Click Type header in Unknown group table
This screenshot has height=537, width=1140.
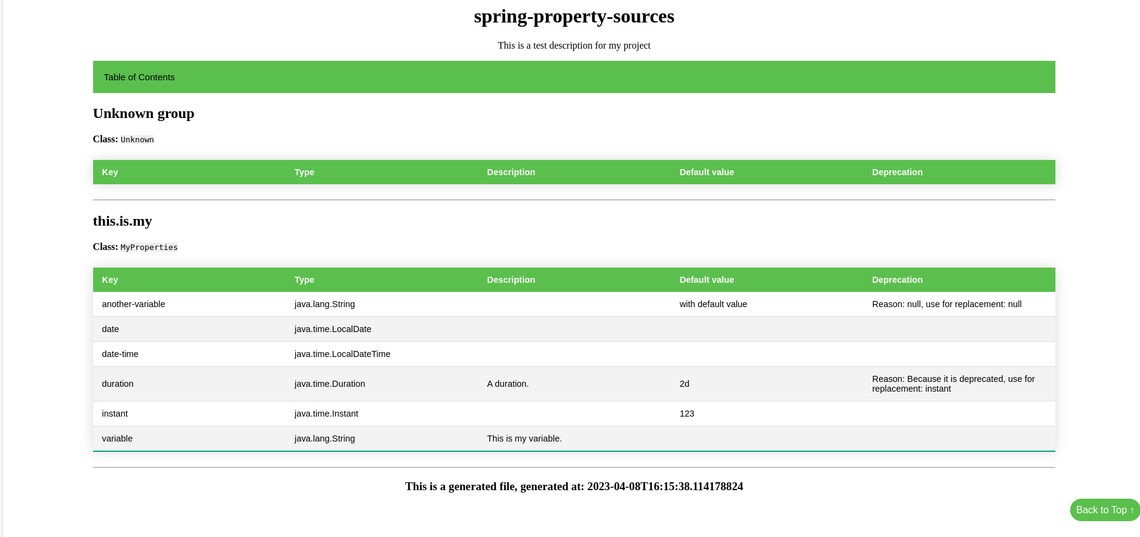coord(304,172)
